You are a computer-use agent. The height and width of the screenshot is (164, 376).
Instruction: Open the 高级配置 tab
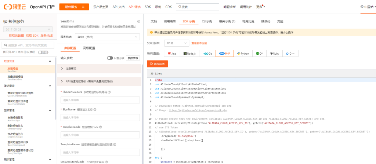point(89,48)
